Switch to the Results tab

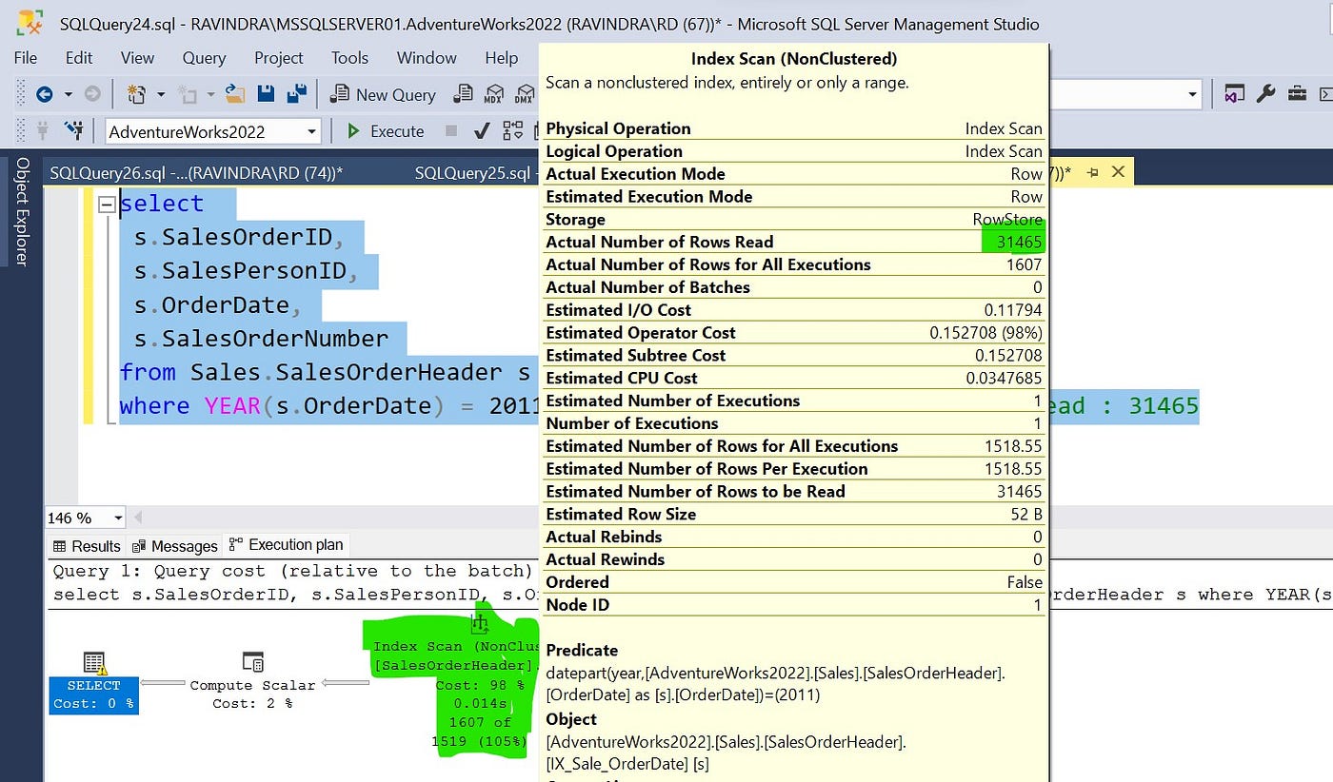pyautogui.click(x=86, y=546)
